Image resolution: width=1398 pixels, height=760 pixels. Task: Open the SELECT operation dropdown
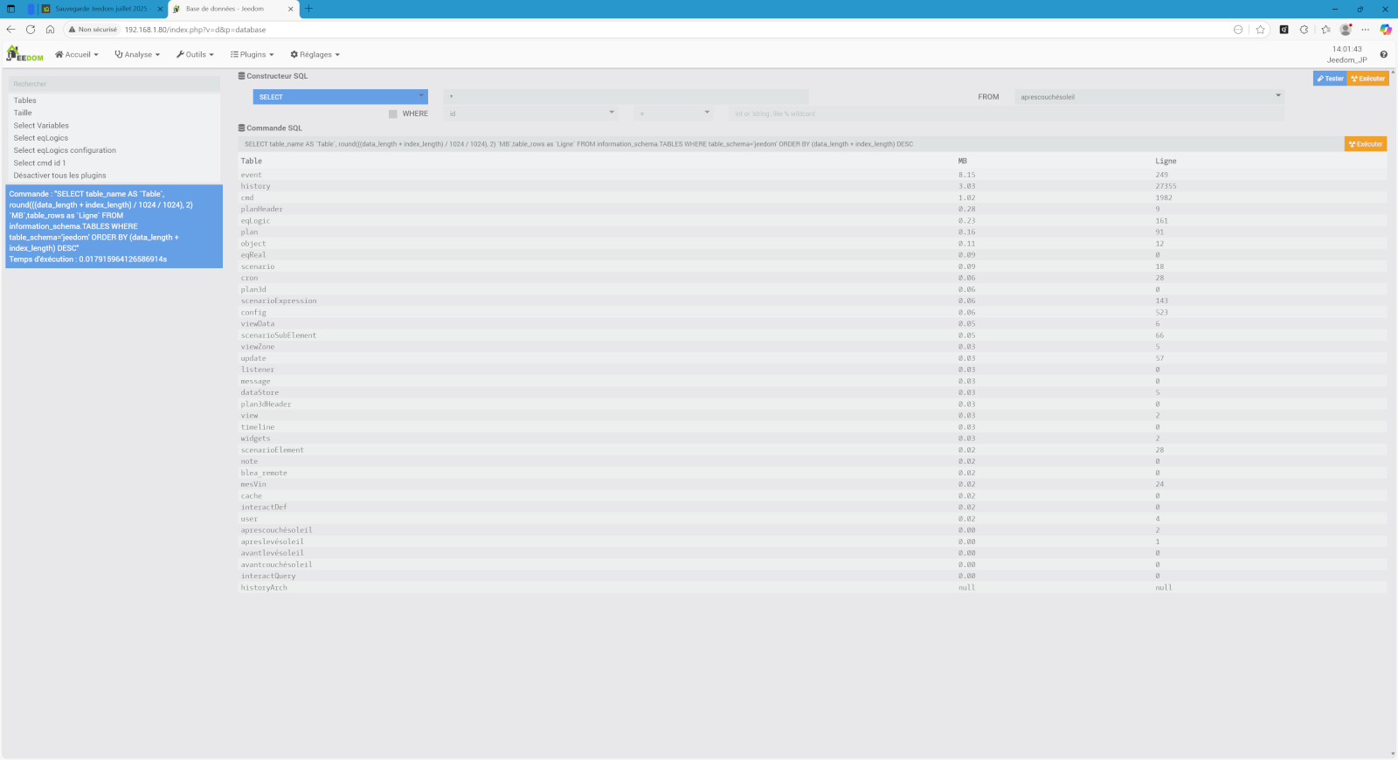point(341,97)
